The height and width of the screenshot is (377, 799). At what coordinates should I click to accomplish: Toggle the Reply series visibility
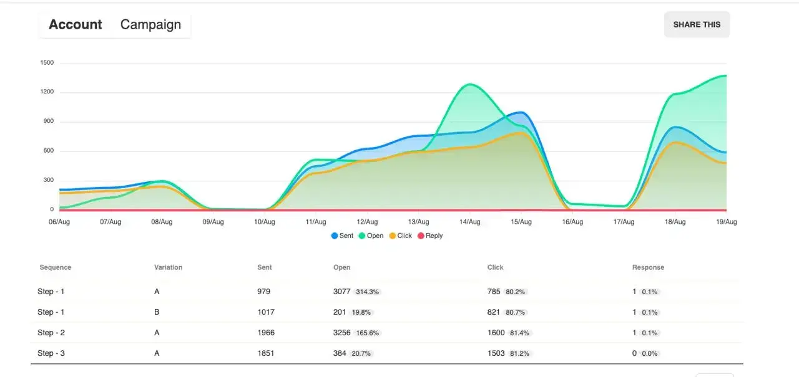(430, 236)
